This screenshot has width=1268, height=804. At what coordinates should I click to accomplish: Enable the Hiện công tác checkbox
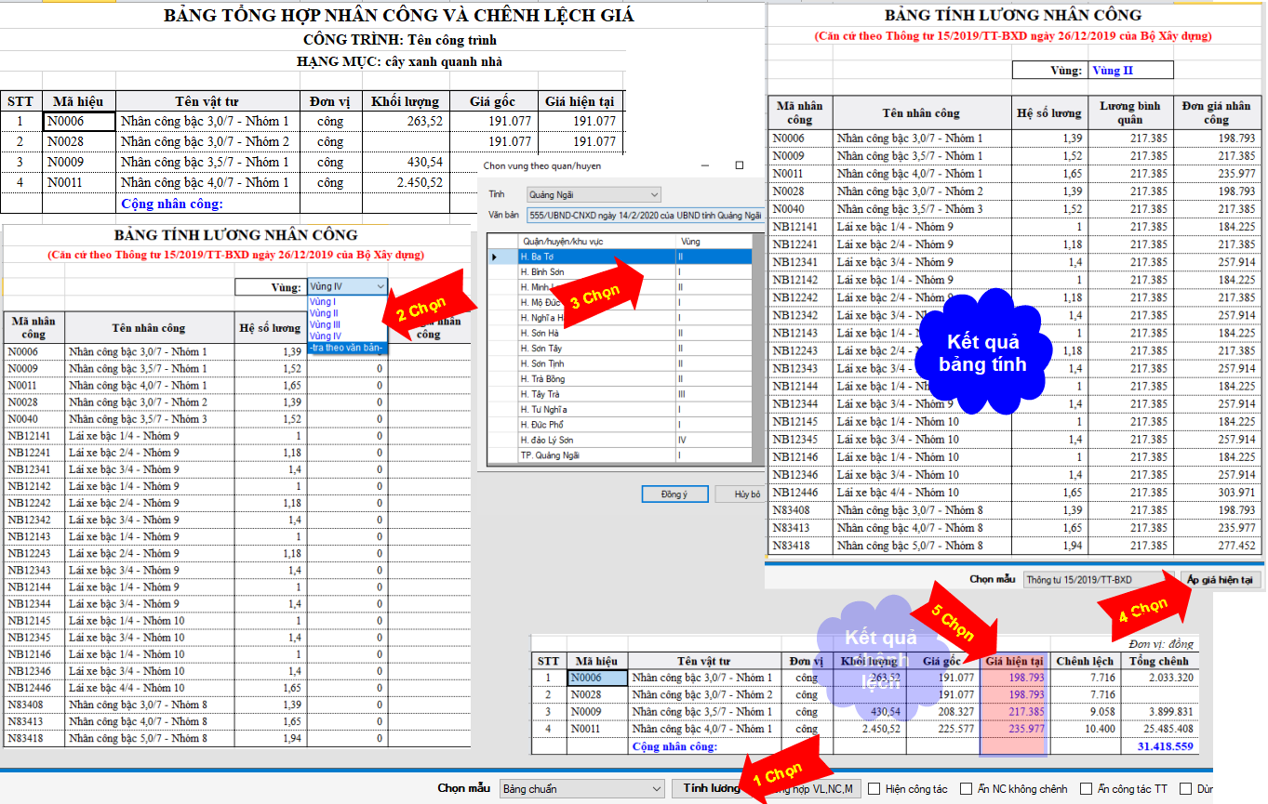[x=874, y=789]
